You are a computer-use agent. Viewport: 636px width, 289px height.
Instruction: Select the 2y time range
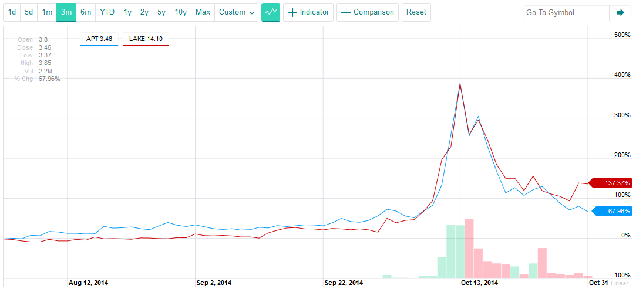144,12
